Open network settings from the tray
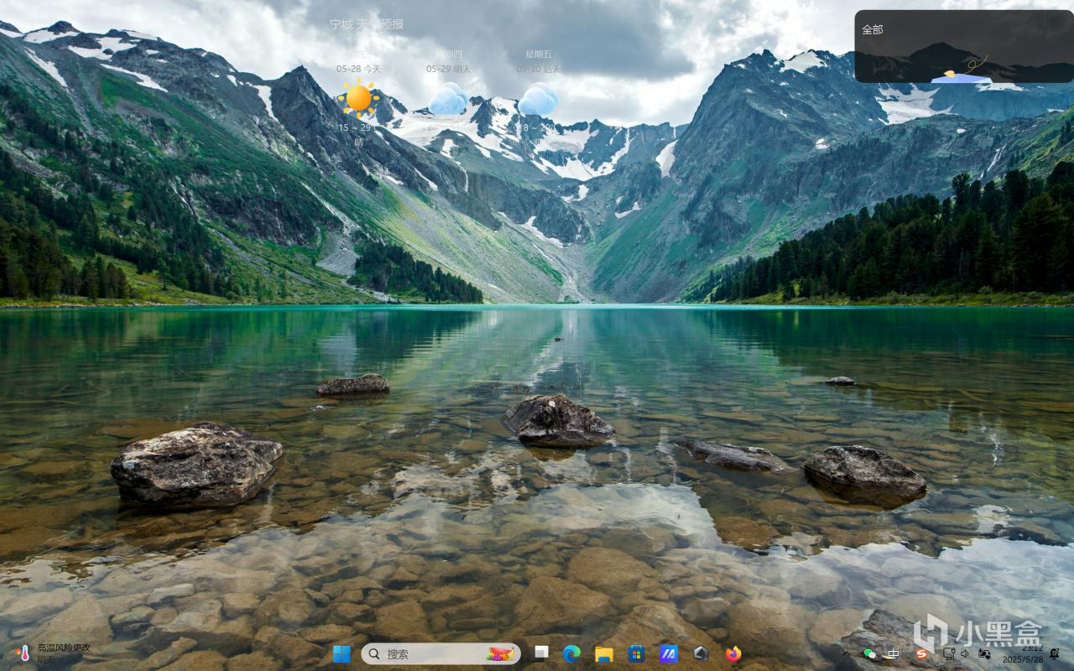Viewport: 1074px width, 671px height. (948, 654)
